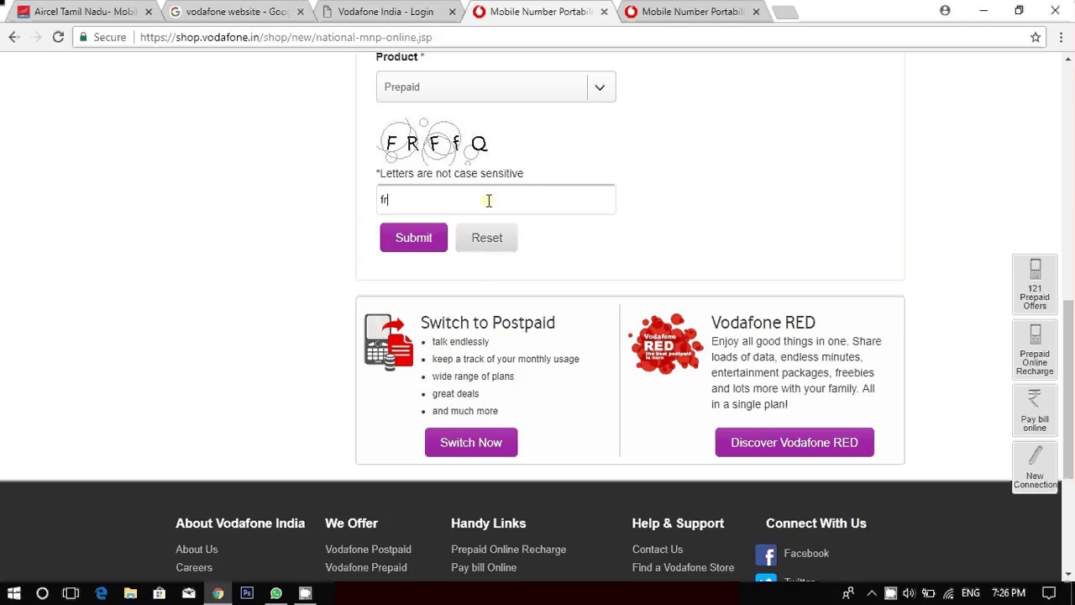Open the About Us footer link

197,550
